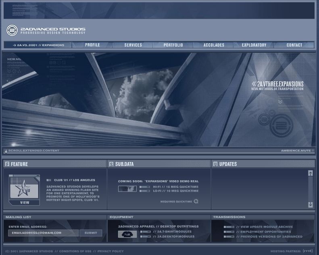
Task: Open the Scroll.Extended.Content link
Action: (x=34, y=151)
